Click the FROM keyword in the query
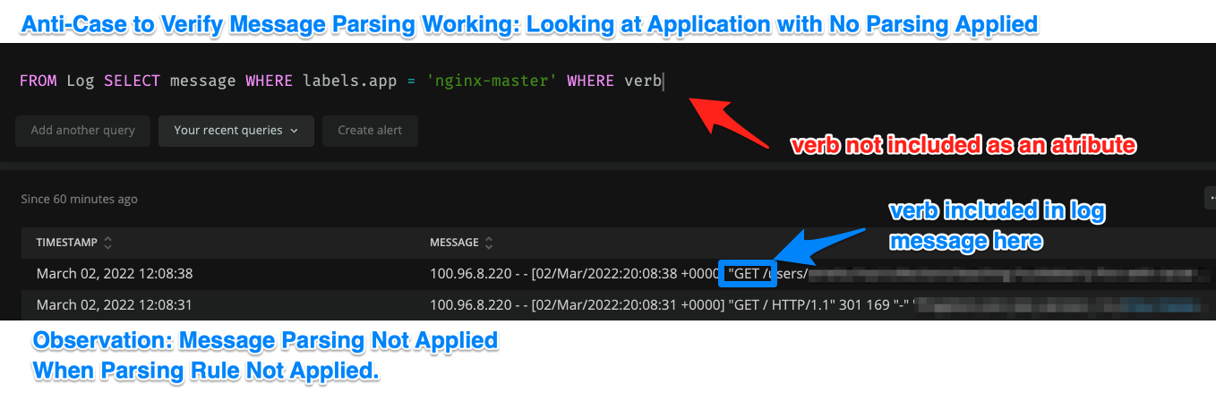This screenshot has width=1216, height=393. (39, 81)
